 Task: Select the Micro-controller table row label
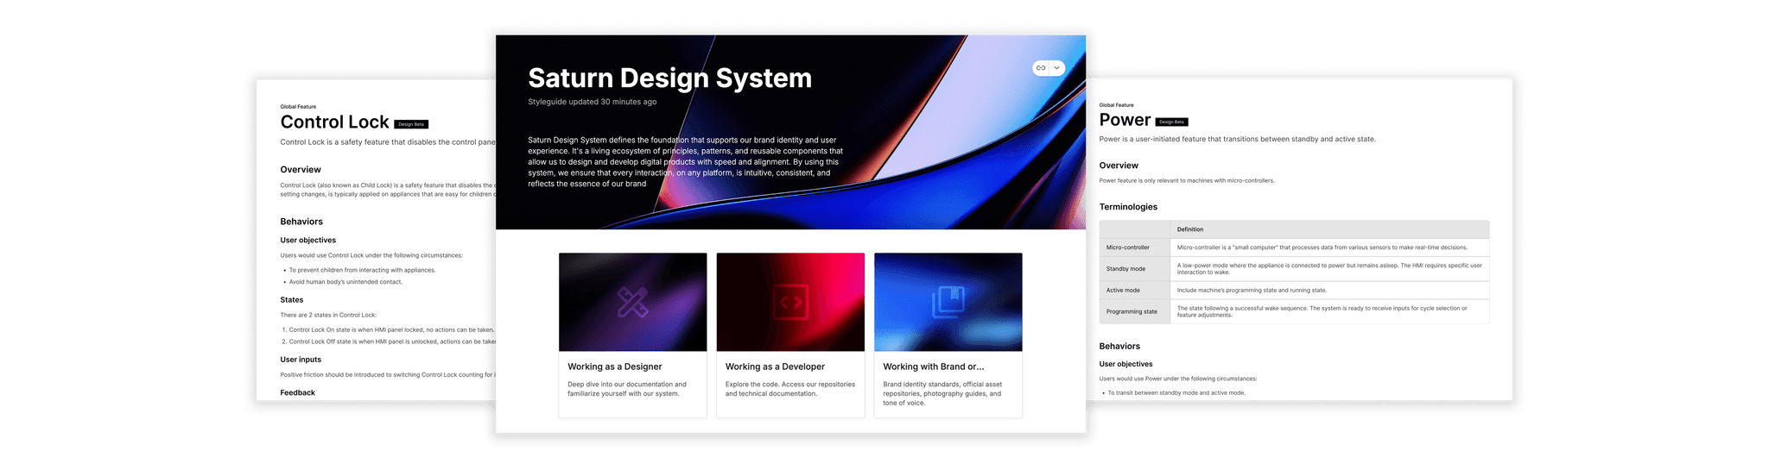pyautogui.click(x=1127, y=247)
